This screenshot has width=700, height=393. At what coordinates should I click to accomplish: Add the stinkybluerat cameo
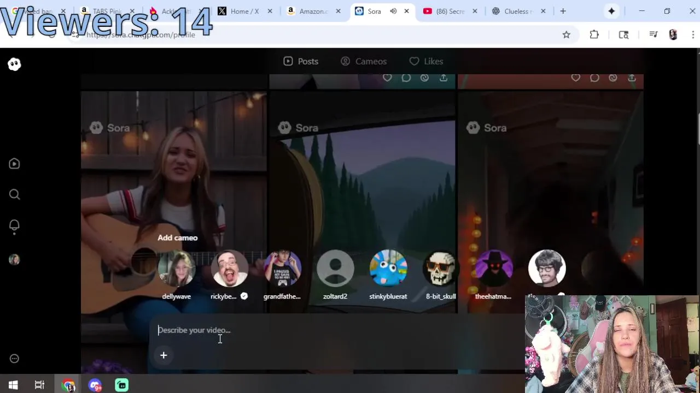click(388, 275)
